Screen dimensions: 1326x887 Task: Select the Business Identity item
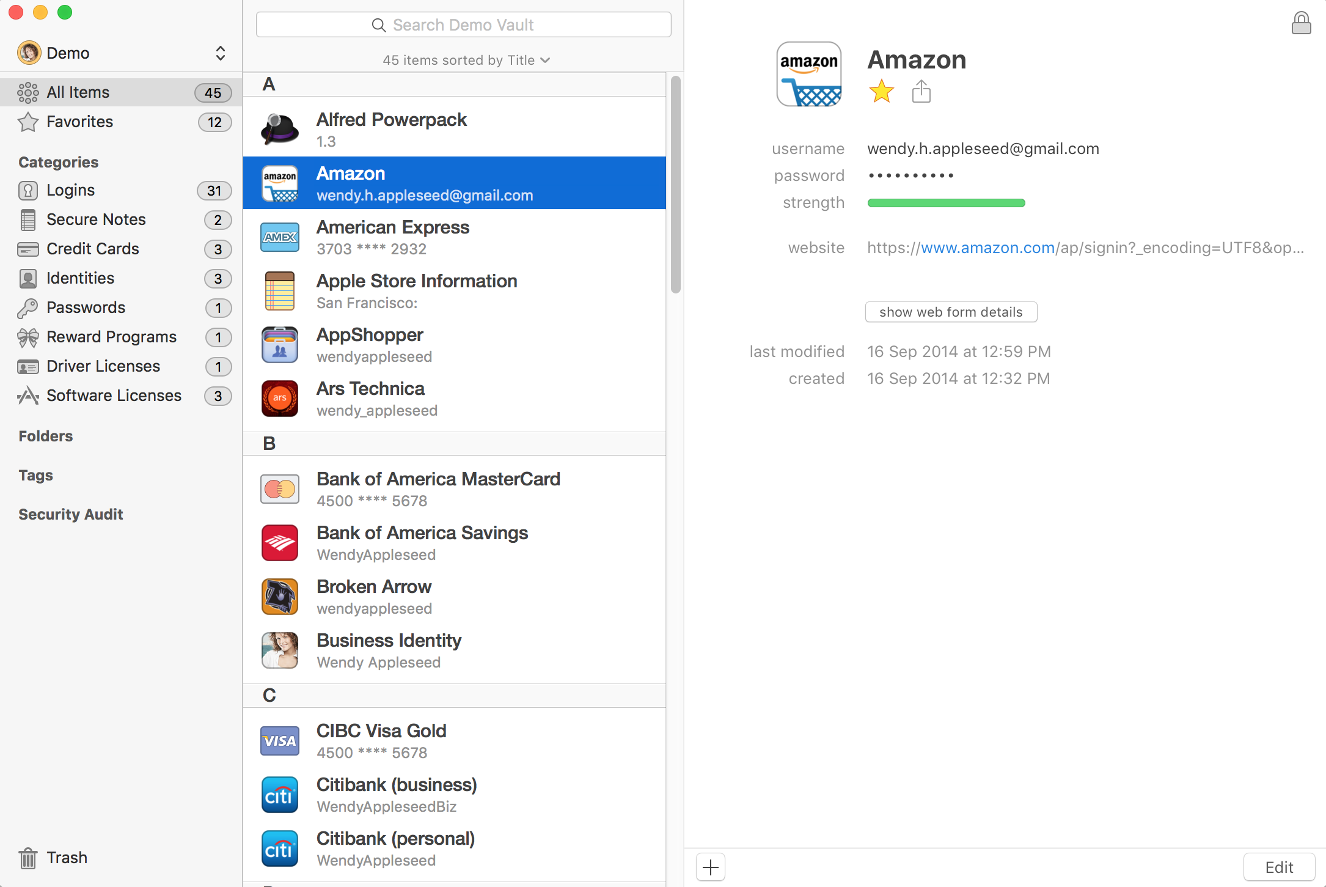tap(454, 650)
